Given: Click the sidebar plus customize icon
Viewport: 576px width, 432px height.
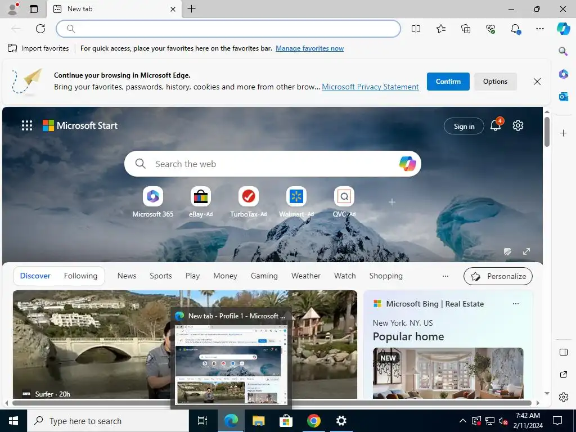Looking at the screenshot, I should click(564, 133).
